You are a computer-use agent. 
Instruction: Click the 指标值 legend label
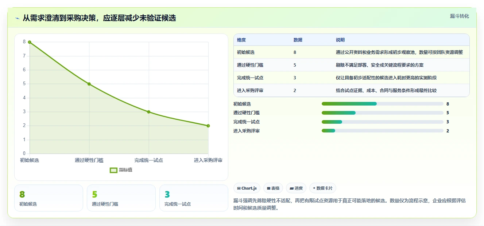125,170
